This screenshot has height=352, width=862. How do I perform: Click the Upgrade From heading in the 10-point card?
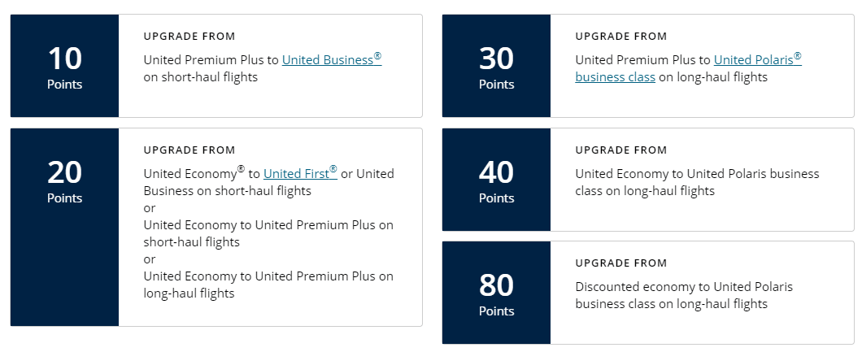(x=189, y=37)
